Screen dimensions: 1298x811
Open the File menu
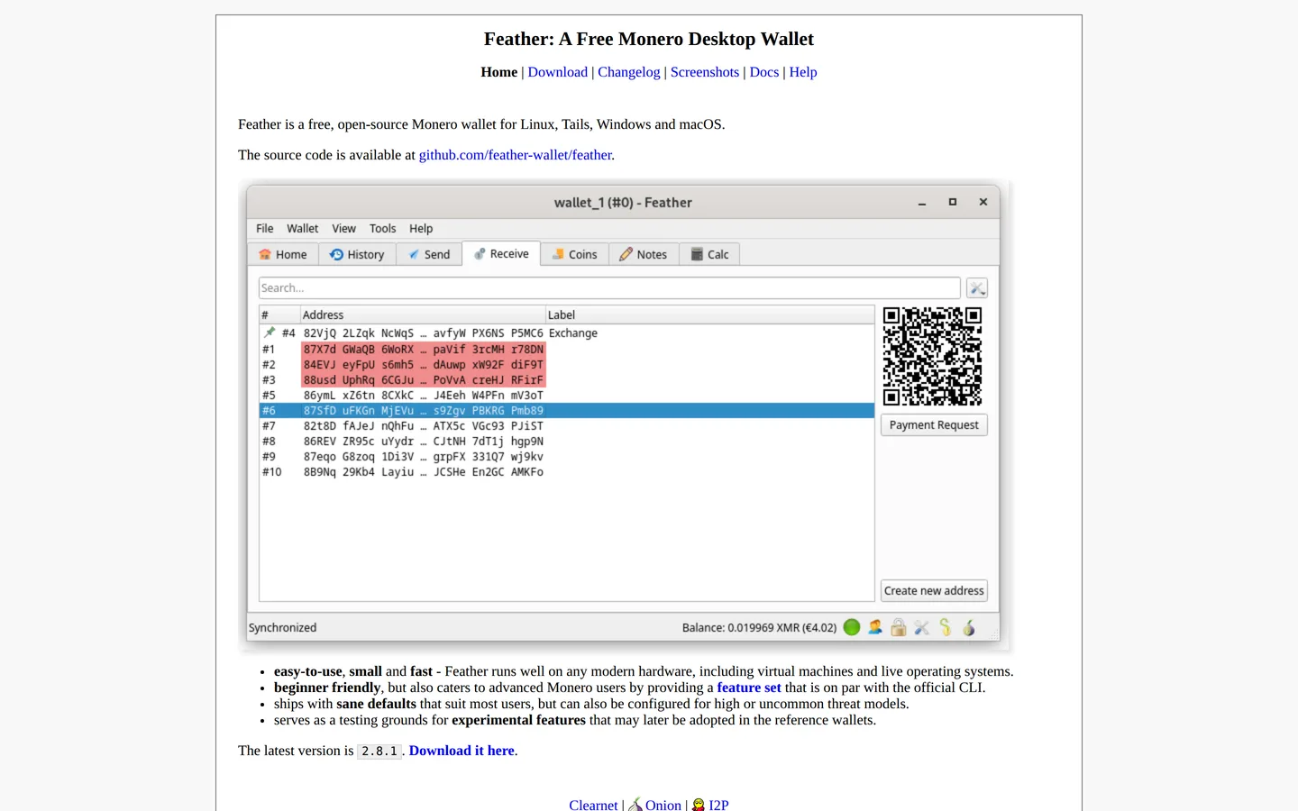pyautogui.click(x=265, y=229)
